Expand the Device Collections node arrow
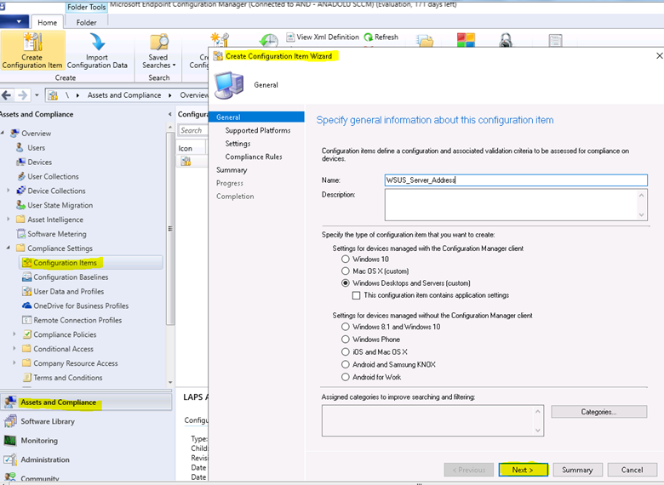 pyautogui.click(x=8, y=191)
